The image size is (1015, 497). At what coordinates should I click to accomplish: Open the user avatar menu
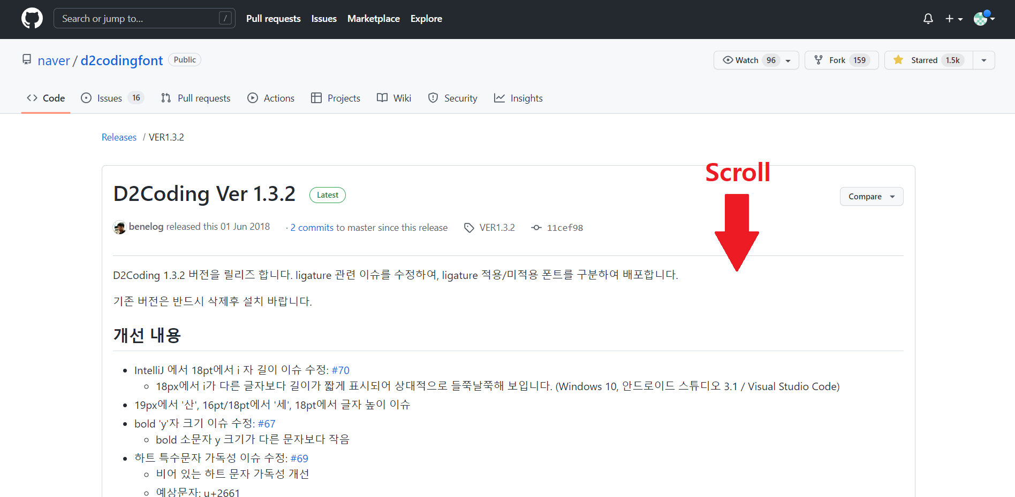984,19
